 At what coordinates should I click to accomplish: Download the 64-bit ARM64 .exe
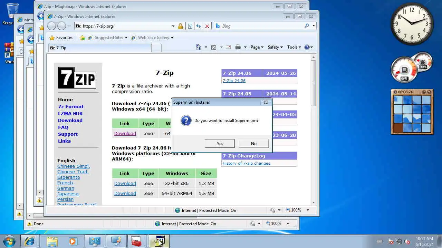coord(125,193)
